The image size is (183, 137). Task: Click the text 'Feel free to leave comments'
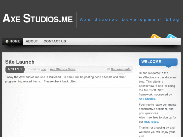point(158,105)
